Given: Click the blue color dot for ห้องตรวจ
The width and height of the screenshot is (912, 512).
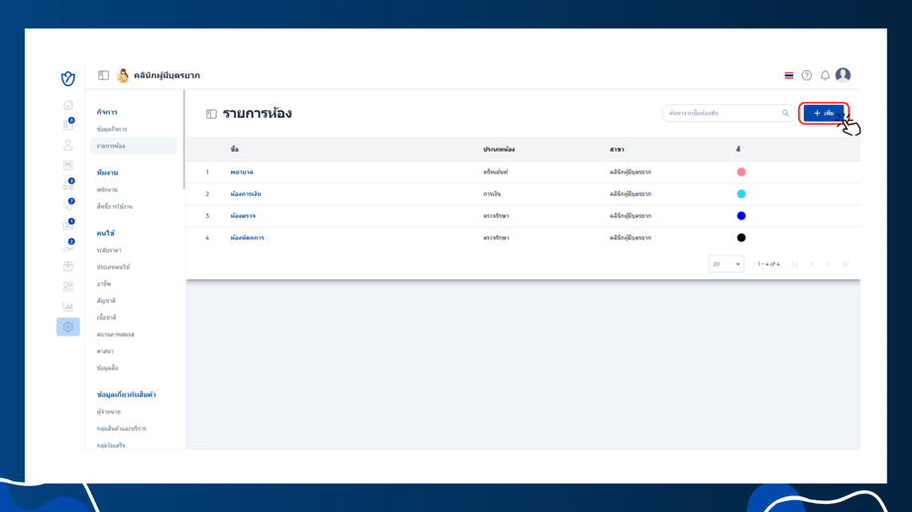Looking at the screenshot, I should coord(741,216).
